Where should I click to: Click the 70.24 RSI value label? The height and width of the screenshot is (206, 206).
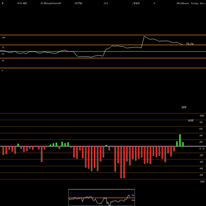(x=190, y=44)
